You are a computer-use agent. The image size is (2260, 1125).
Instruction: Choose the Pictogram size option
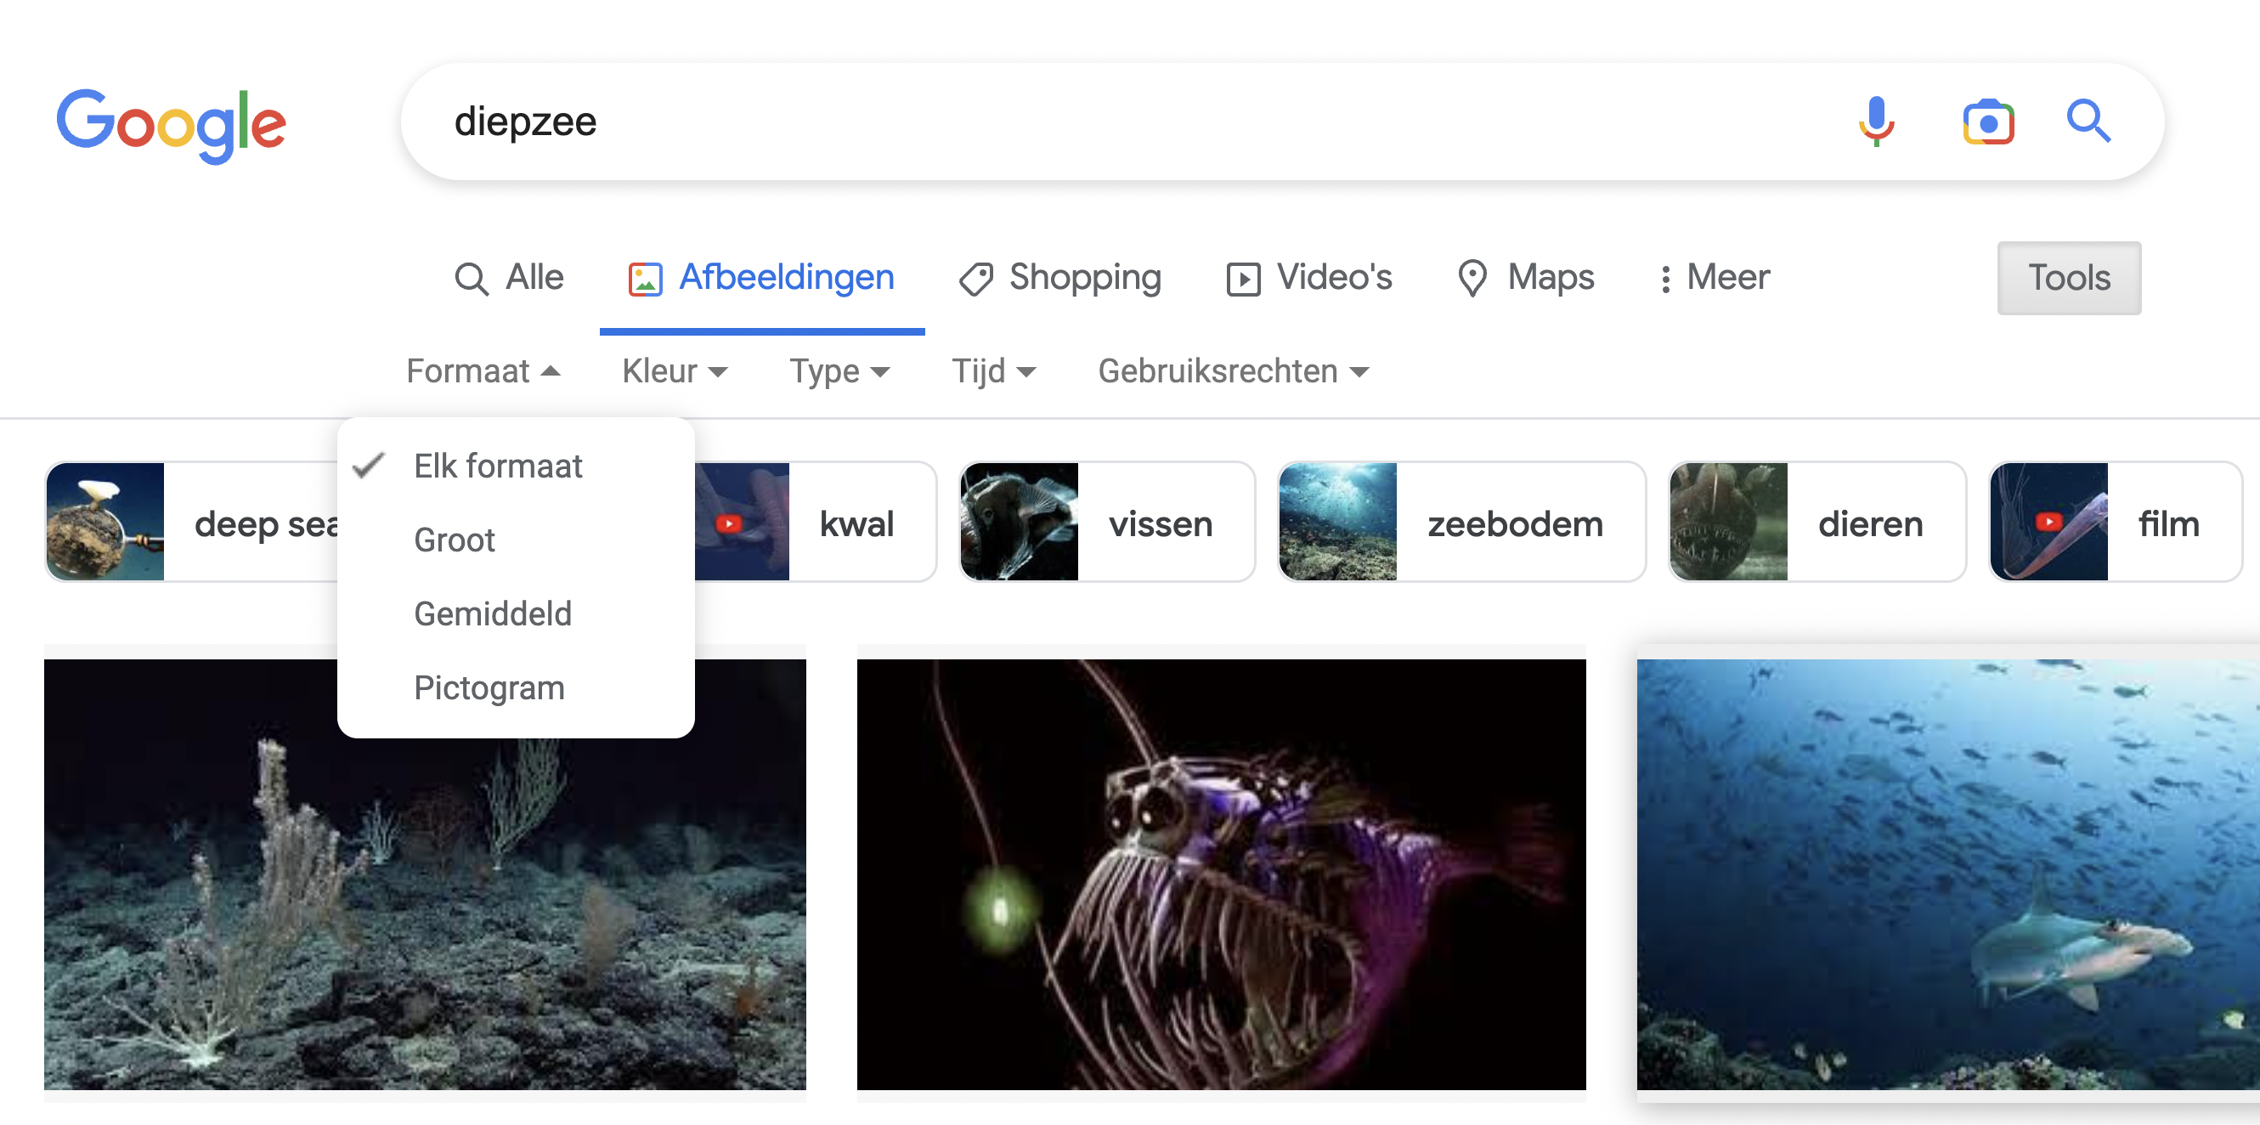point(489,687)
